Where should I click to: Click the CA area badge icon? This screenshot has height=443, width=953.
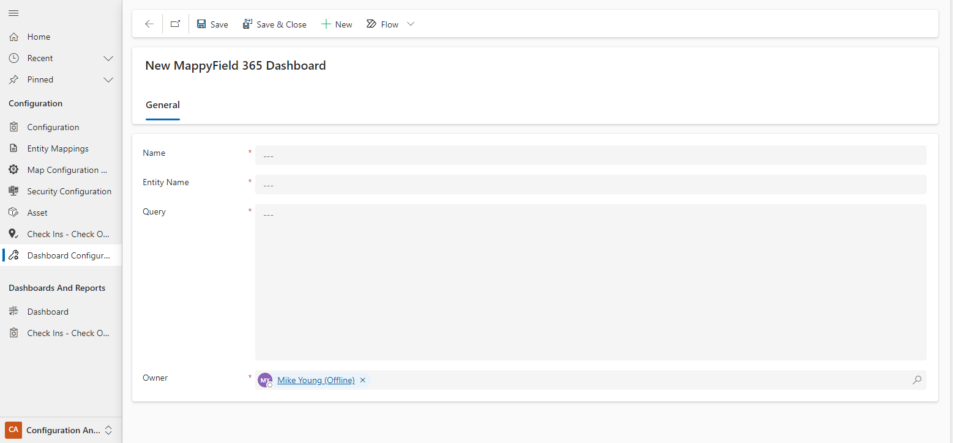pos(13,430)
